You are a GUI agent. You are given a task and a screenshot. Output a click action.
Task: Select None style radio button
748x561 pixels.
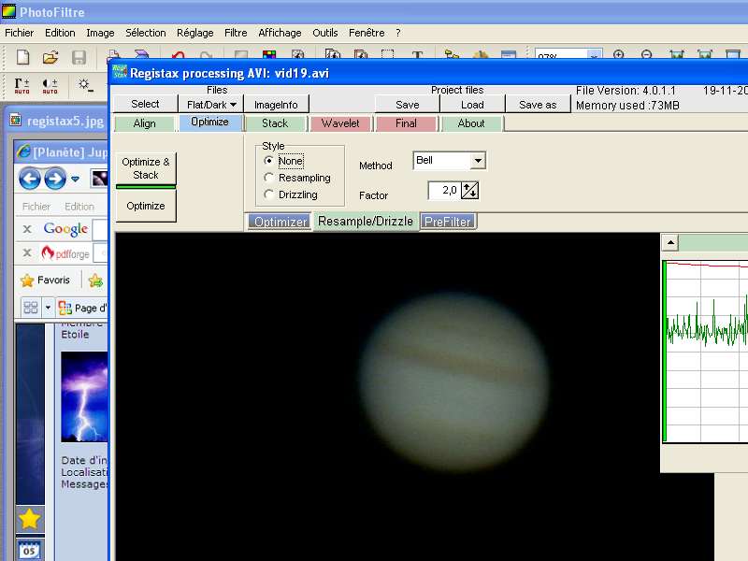(268, 161)
